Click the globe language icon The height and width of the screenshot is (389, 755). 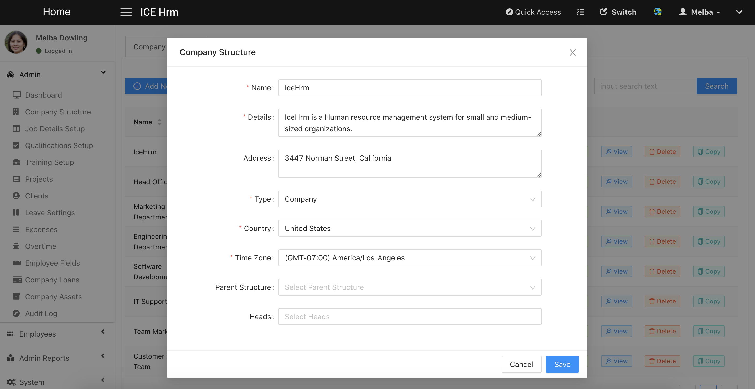(657, 12)
